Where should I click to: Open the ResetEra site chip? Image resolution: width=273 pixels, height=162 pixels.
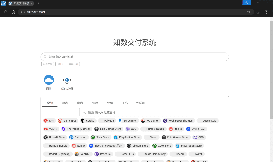(103, 154)
